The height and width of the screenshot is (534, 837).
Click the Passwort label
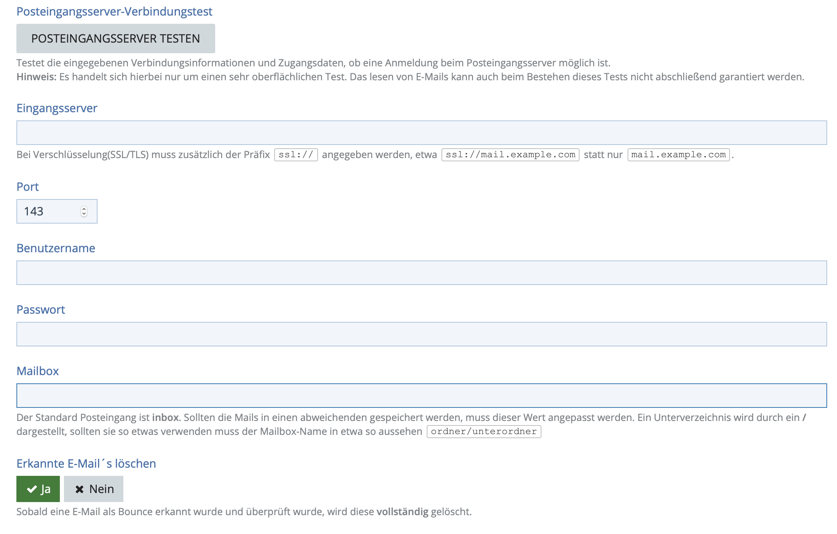click(x=41, y=310)
